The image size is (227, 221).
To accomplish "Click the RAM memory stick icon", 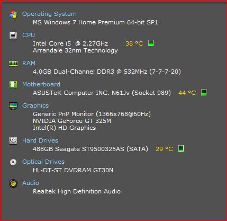I will [13, 64].
